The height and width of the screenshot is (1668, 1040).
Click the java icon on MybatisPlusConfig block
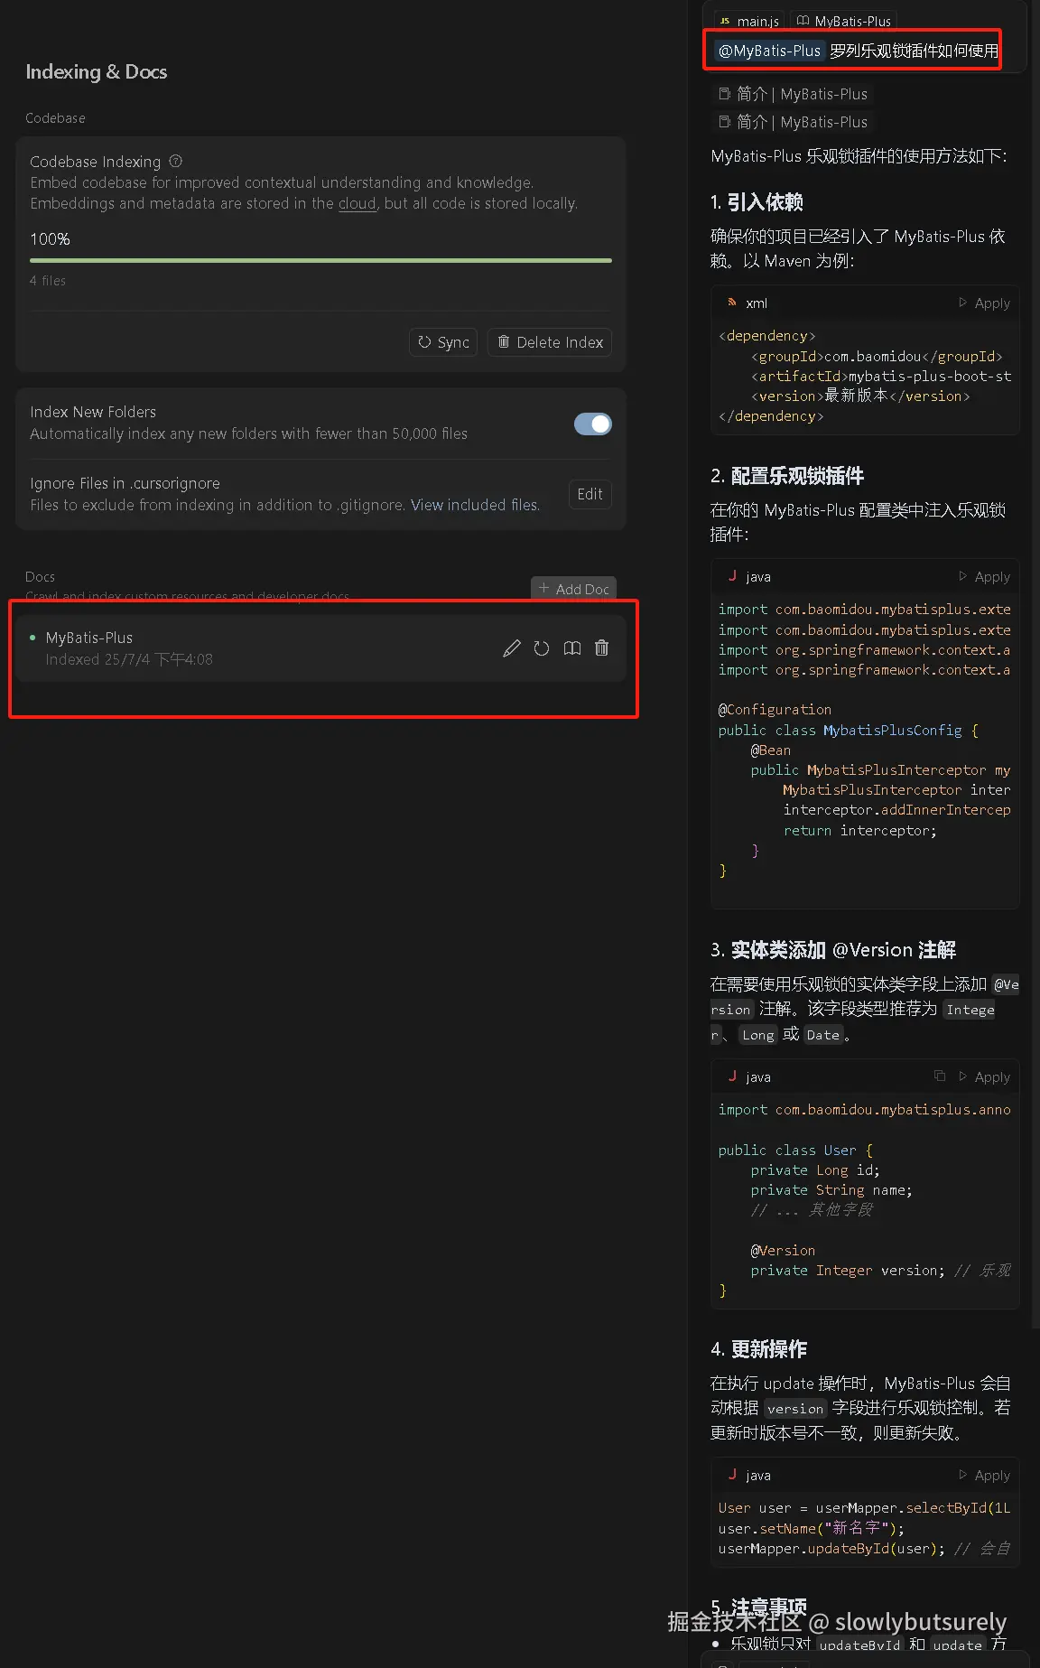tap(732, 576)
